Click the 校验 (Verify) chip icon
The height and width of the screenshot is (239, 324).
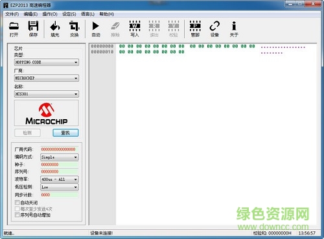coord(174,28)
